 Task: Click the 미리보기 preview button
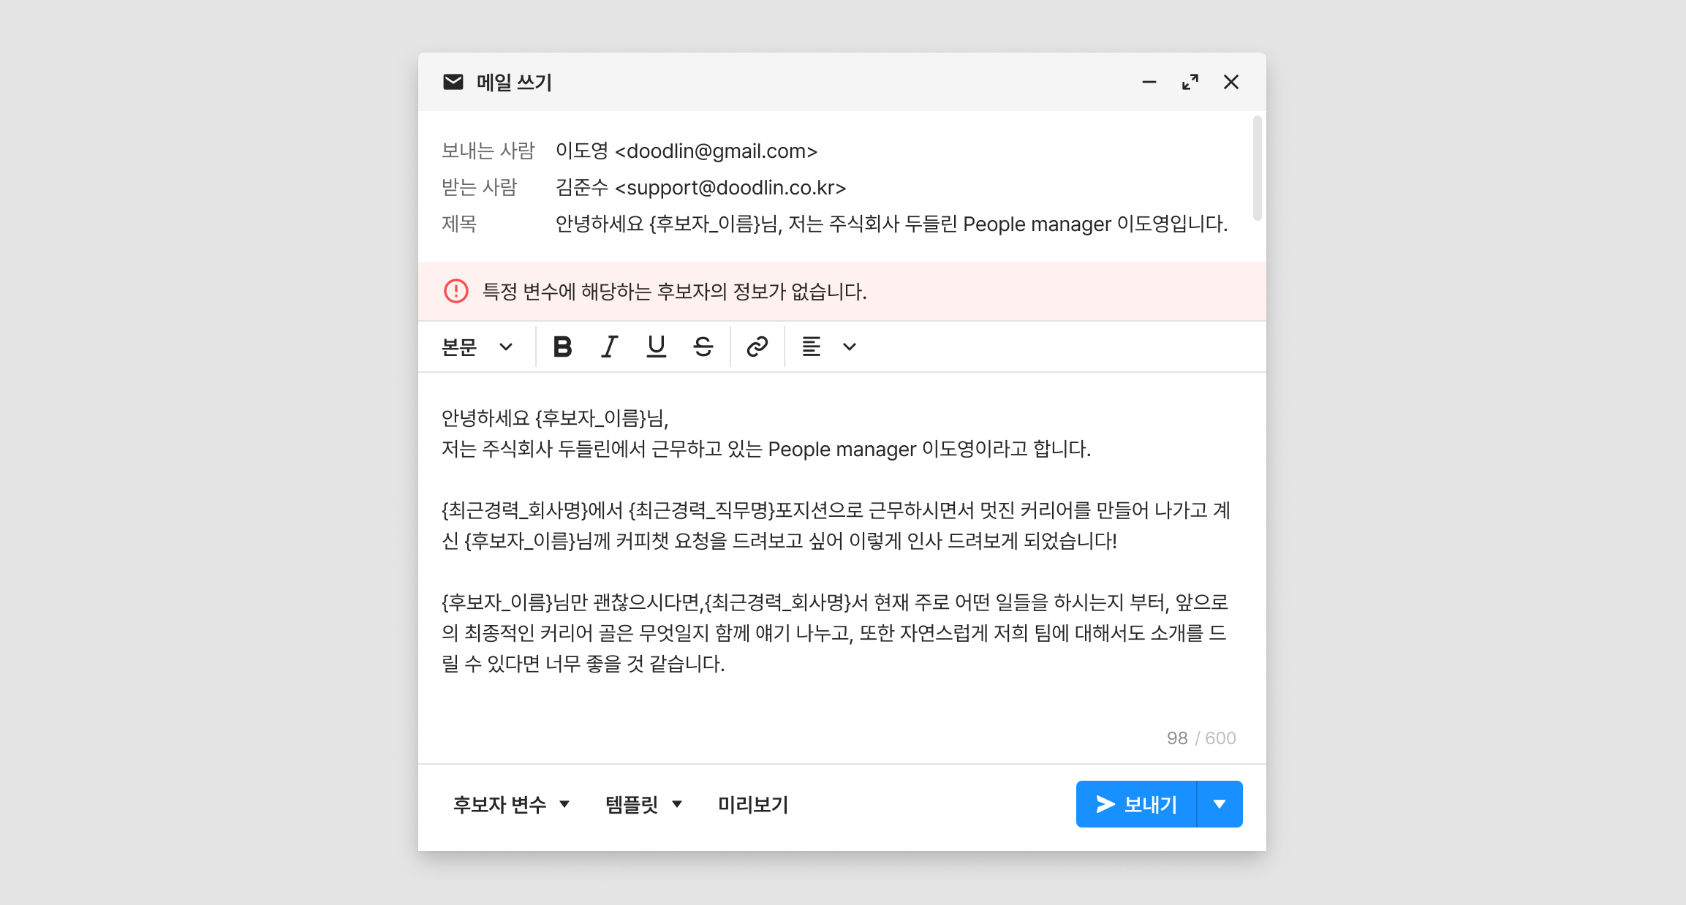click(x=752, y=804)
